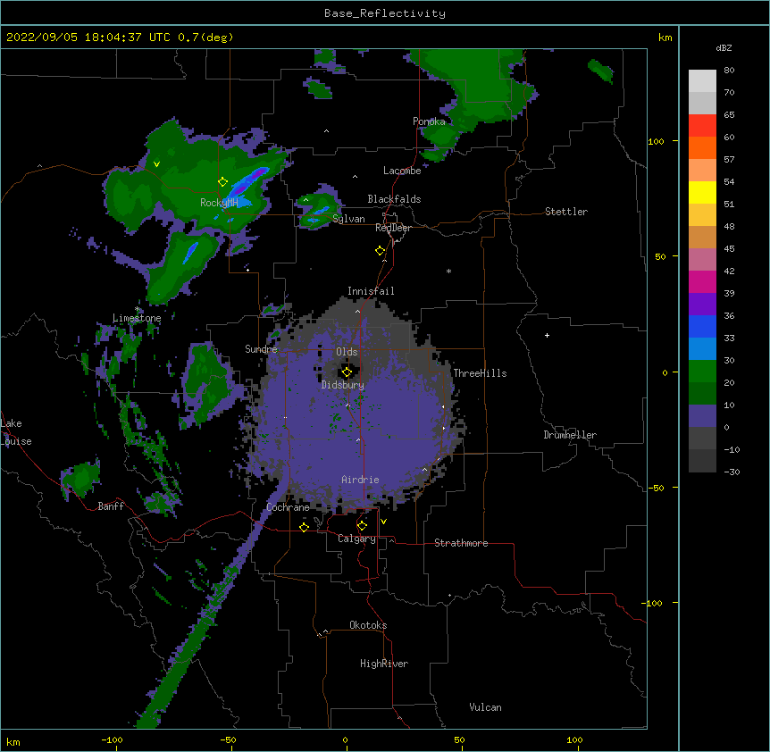Select the Stettler label
This screenshot has height=752, width=770.
[x=566, y=212]
